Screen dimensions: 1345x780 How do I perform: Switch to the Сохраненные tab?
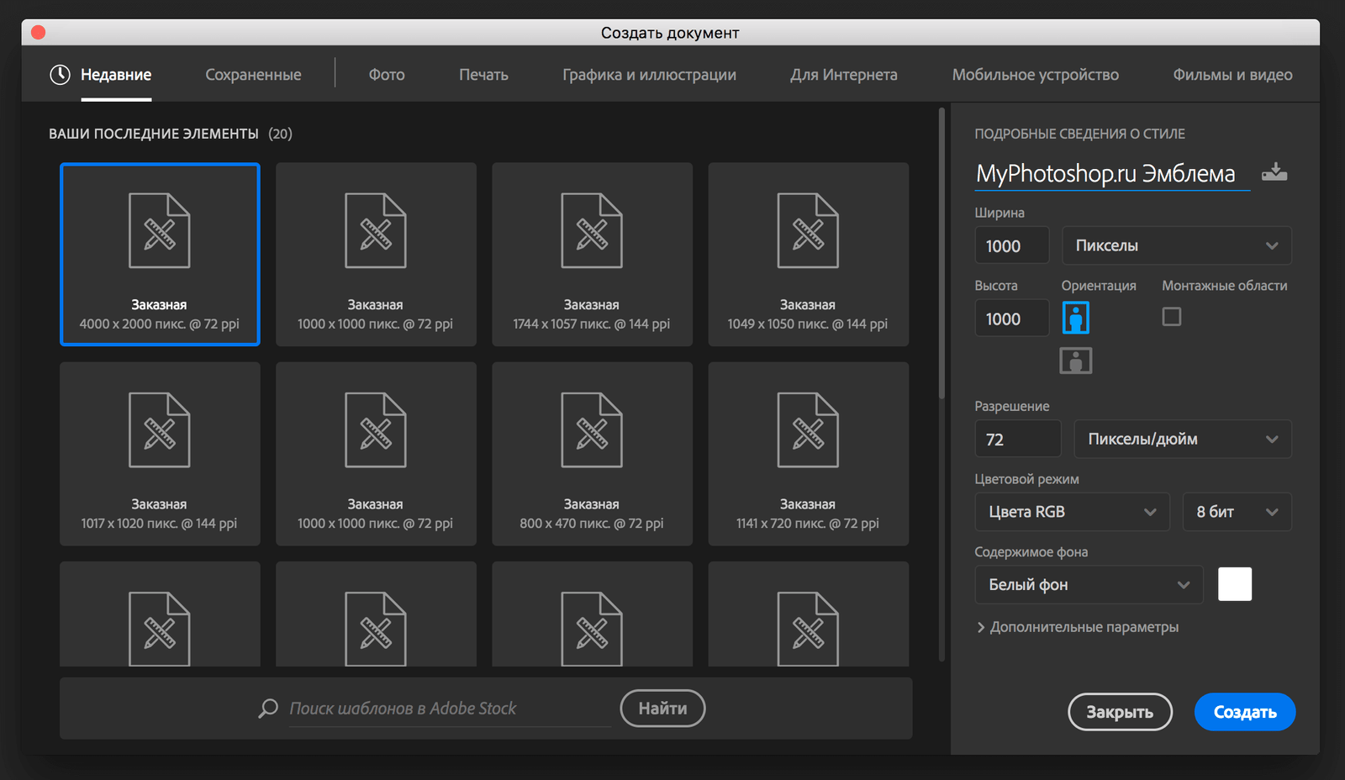[x=253, y=75]
